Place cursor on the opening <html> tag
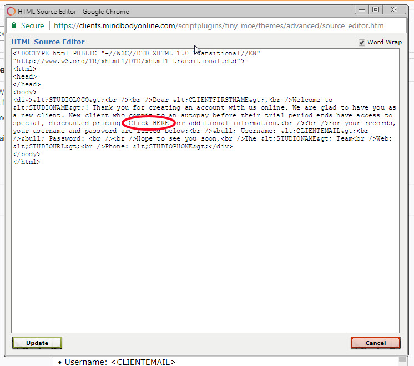414x366 pixels. (x=24, y=69)
